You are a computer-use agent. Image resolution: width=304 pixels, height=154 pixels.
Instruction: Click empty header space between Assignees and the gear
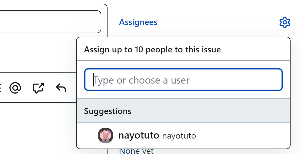point(217,22)
